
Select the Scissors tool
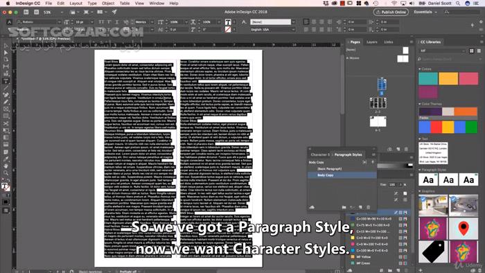point(6,123)
